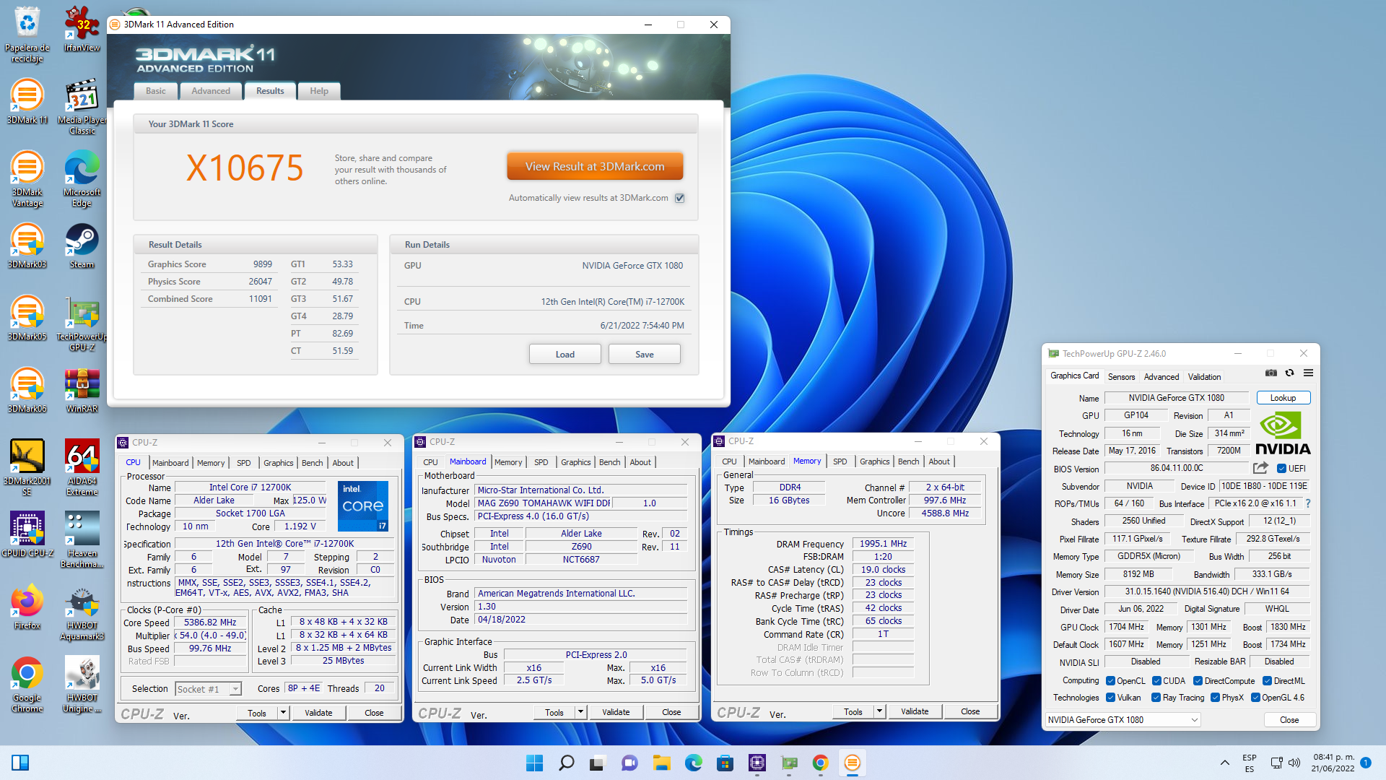1386x780 pixels.
Task: Toggle CUDA checkbox in GPU-Z
Action: pos(1156,681)
